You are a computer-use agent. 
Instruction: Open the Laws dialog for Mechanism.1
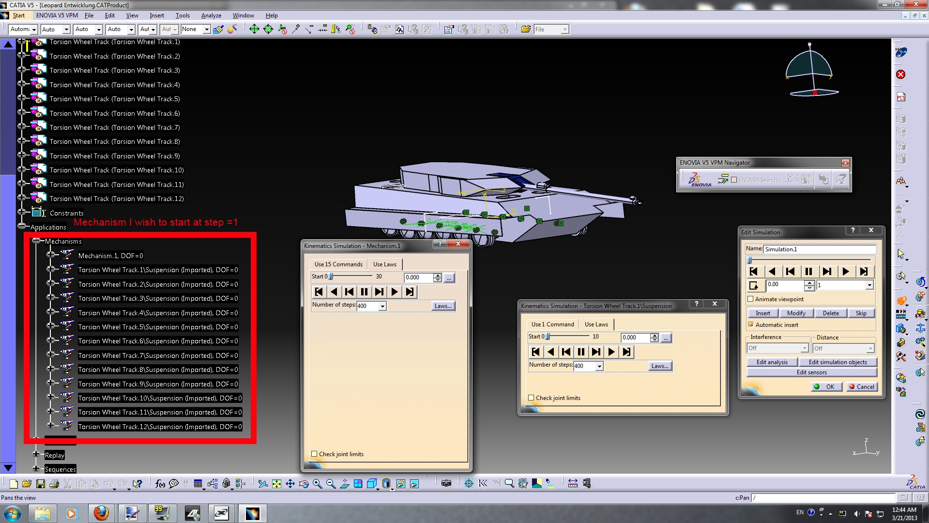tap(443, 306)
